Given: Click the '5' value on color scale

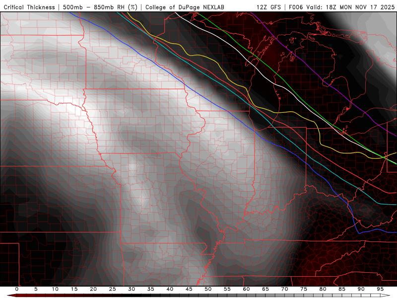Looking at the screenshot, I should 36,289.
